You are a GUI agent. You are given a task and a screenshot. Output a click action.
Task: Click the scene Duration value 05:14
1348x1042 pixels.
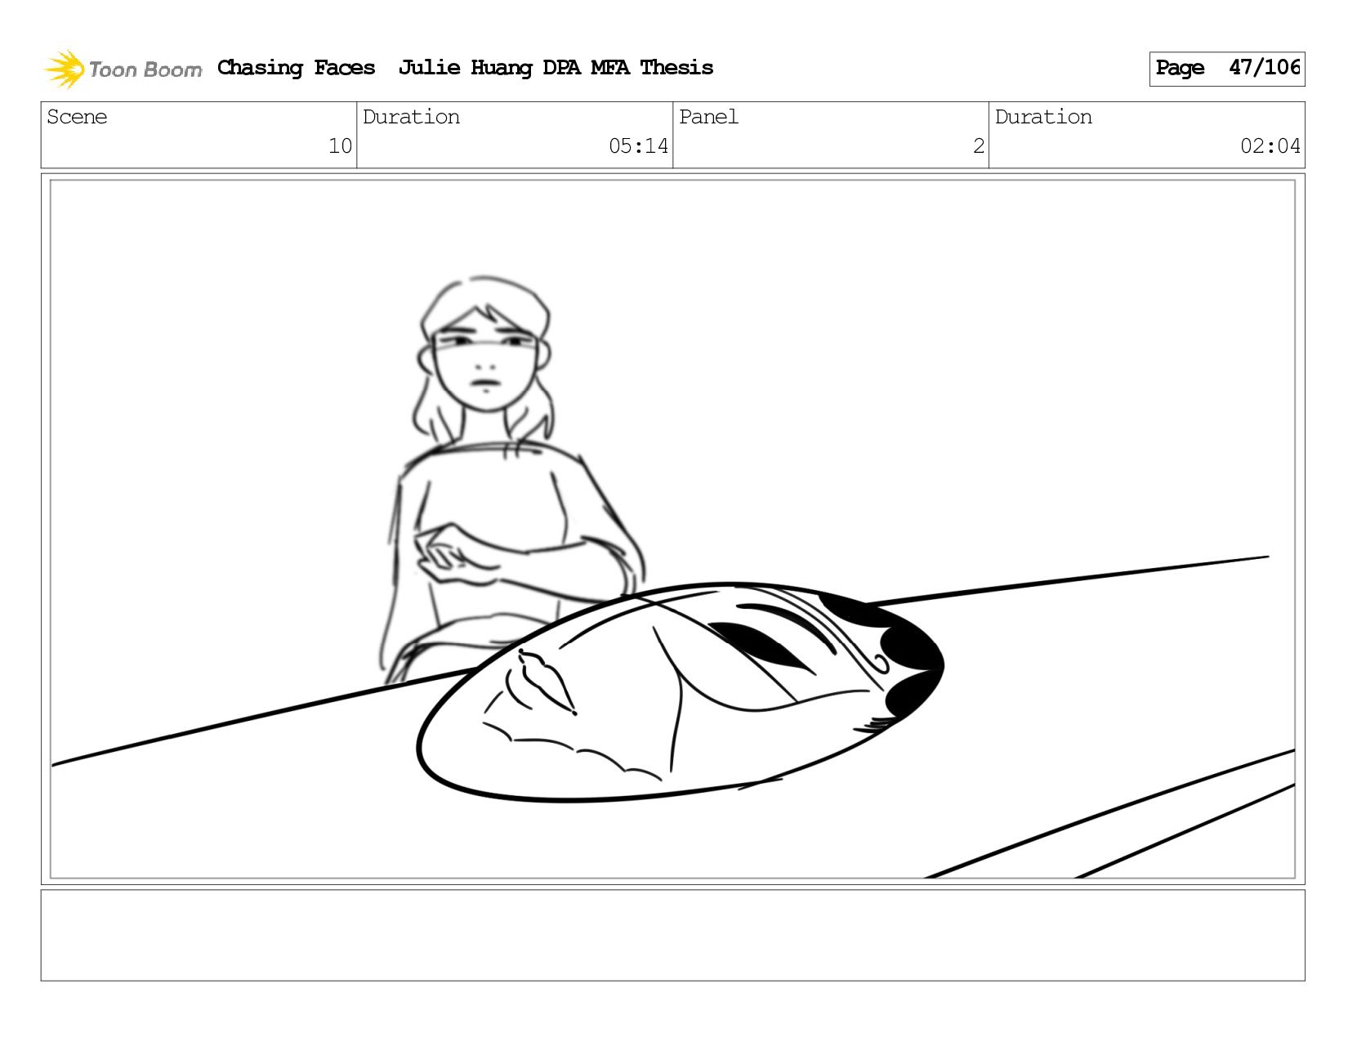tap(638, 146)
